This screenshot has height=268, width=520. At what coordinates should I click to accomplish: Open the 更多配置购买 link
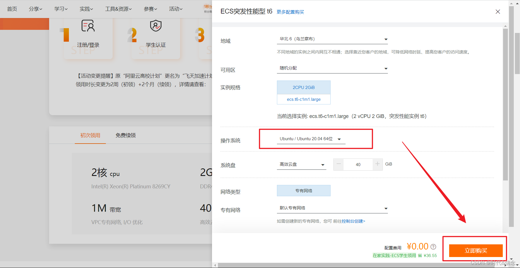coord(290,12)
